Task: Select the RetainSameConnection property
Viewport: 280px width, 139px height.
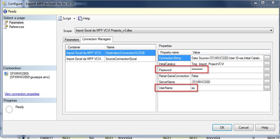Action: [x=175, y=76]
